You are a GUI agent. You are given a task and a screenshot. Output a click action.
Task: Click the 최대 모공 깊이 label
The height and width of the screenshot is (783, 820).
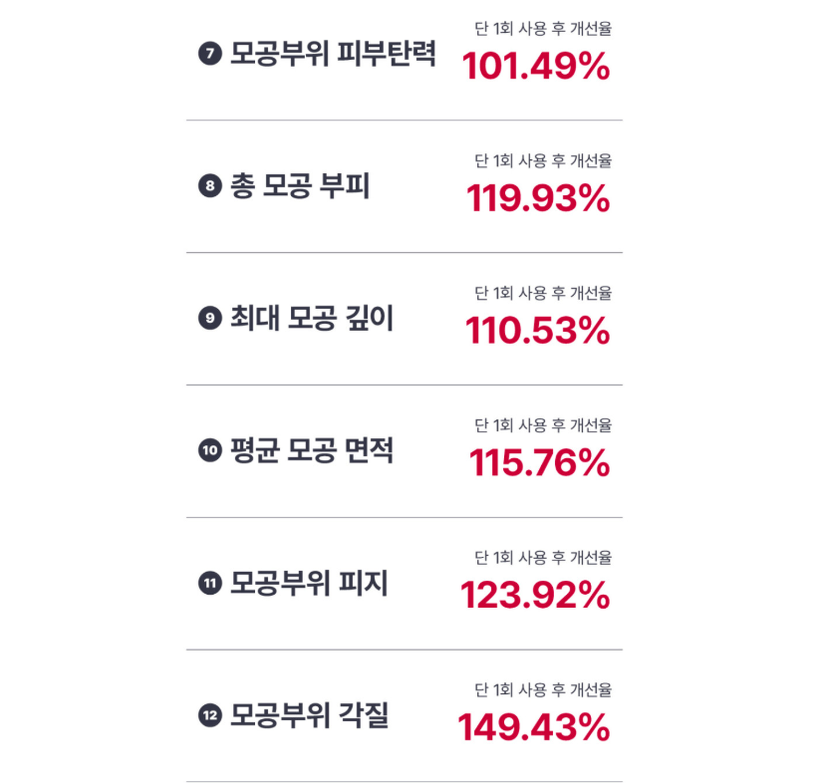312,319
